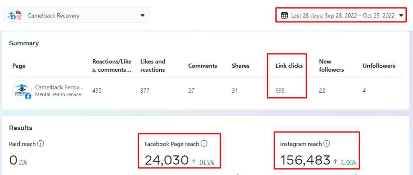Screen dimensions: 413x175
Task: Click the 4 unfollowers value
Action: click(364, 91)
